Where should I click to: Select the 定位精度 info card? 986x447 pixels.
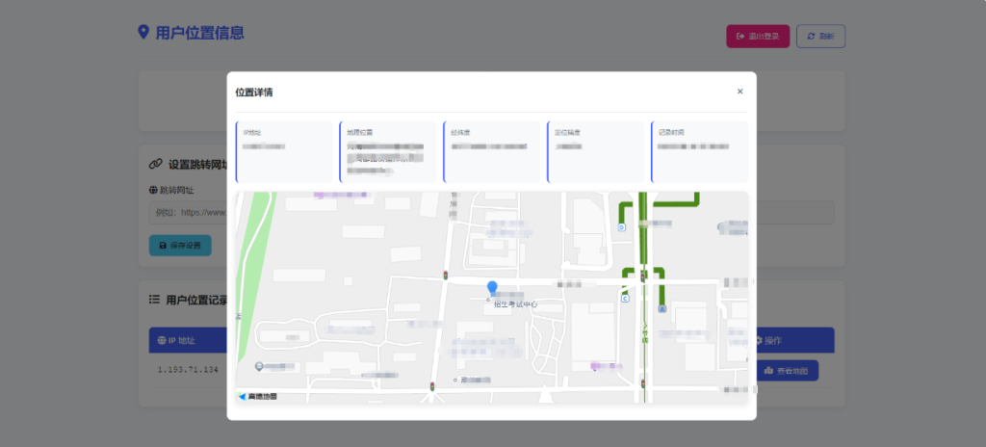coord(597,151)
